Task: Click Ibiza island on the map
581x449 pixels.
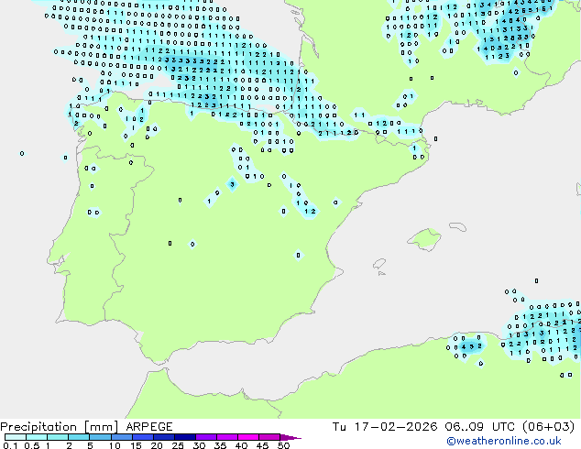Action: tap(379, 263)
